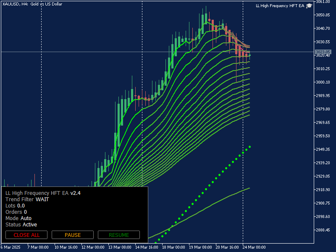Viewport: 336px width, 252px height.
Task: Click the 3050.85 price scale value
Action: coord(323,15)
